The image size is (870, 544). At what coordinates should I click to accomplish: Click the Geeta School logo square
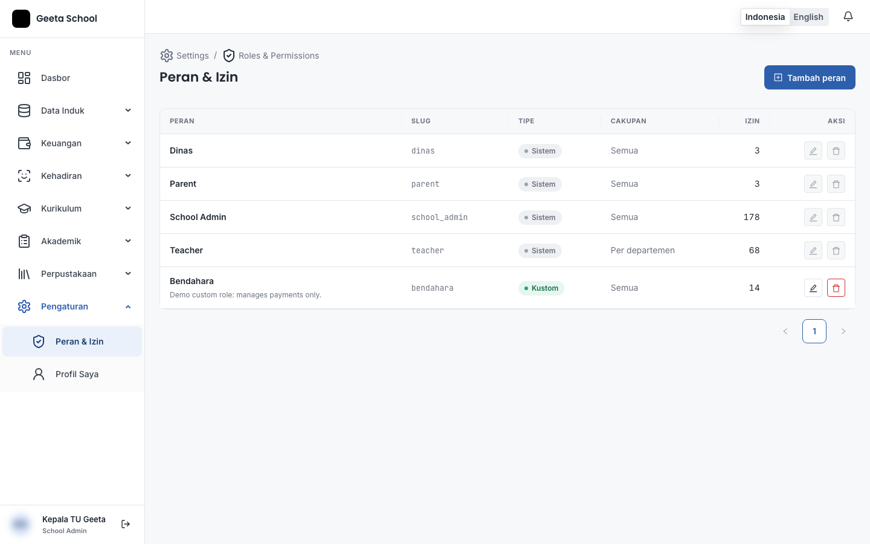(21, 19)
